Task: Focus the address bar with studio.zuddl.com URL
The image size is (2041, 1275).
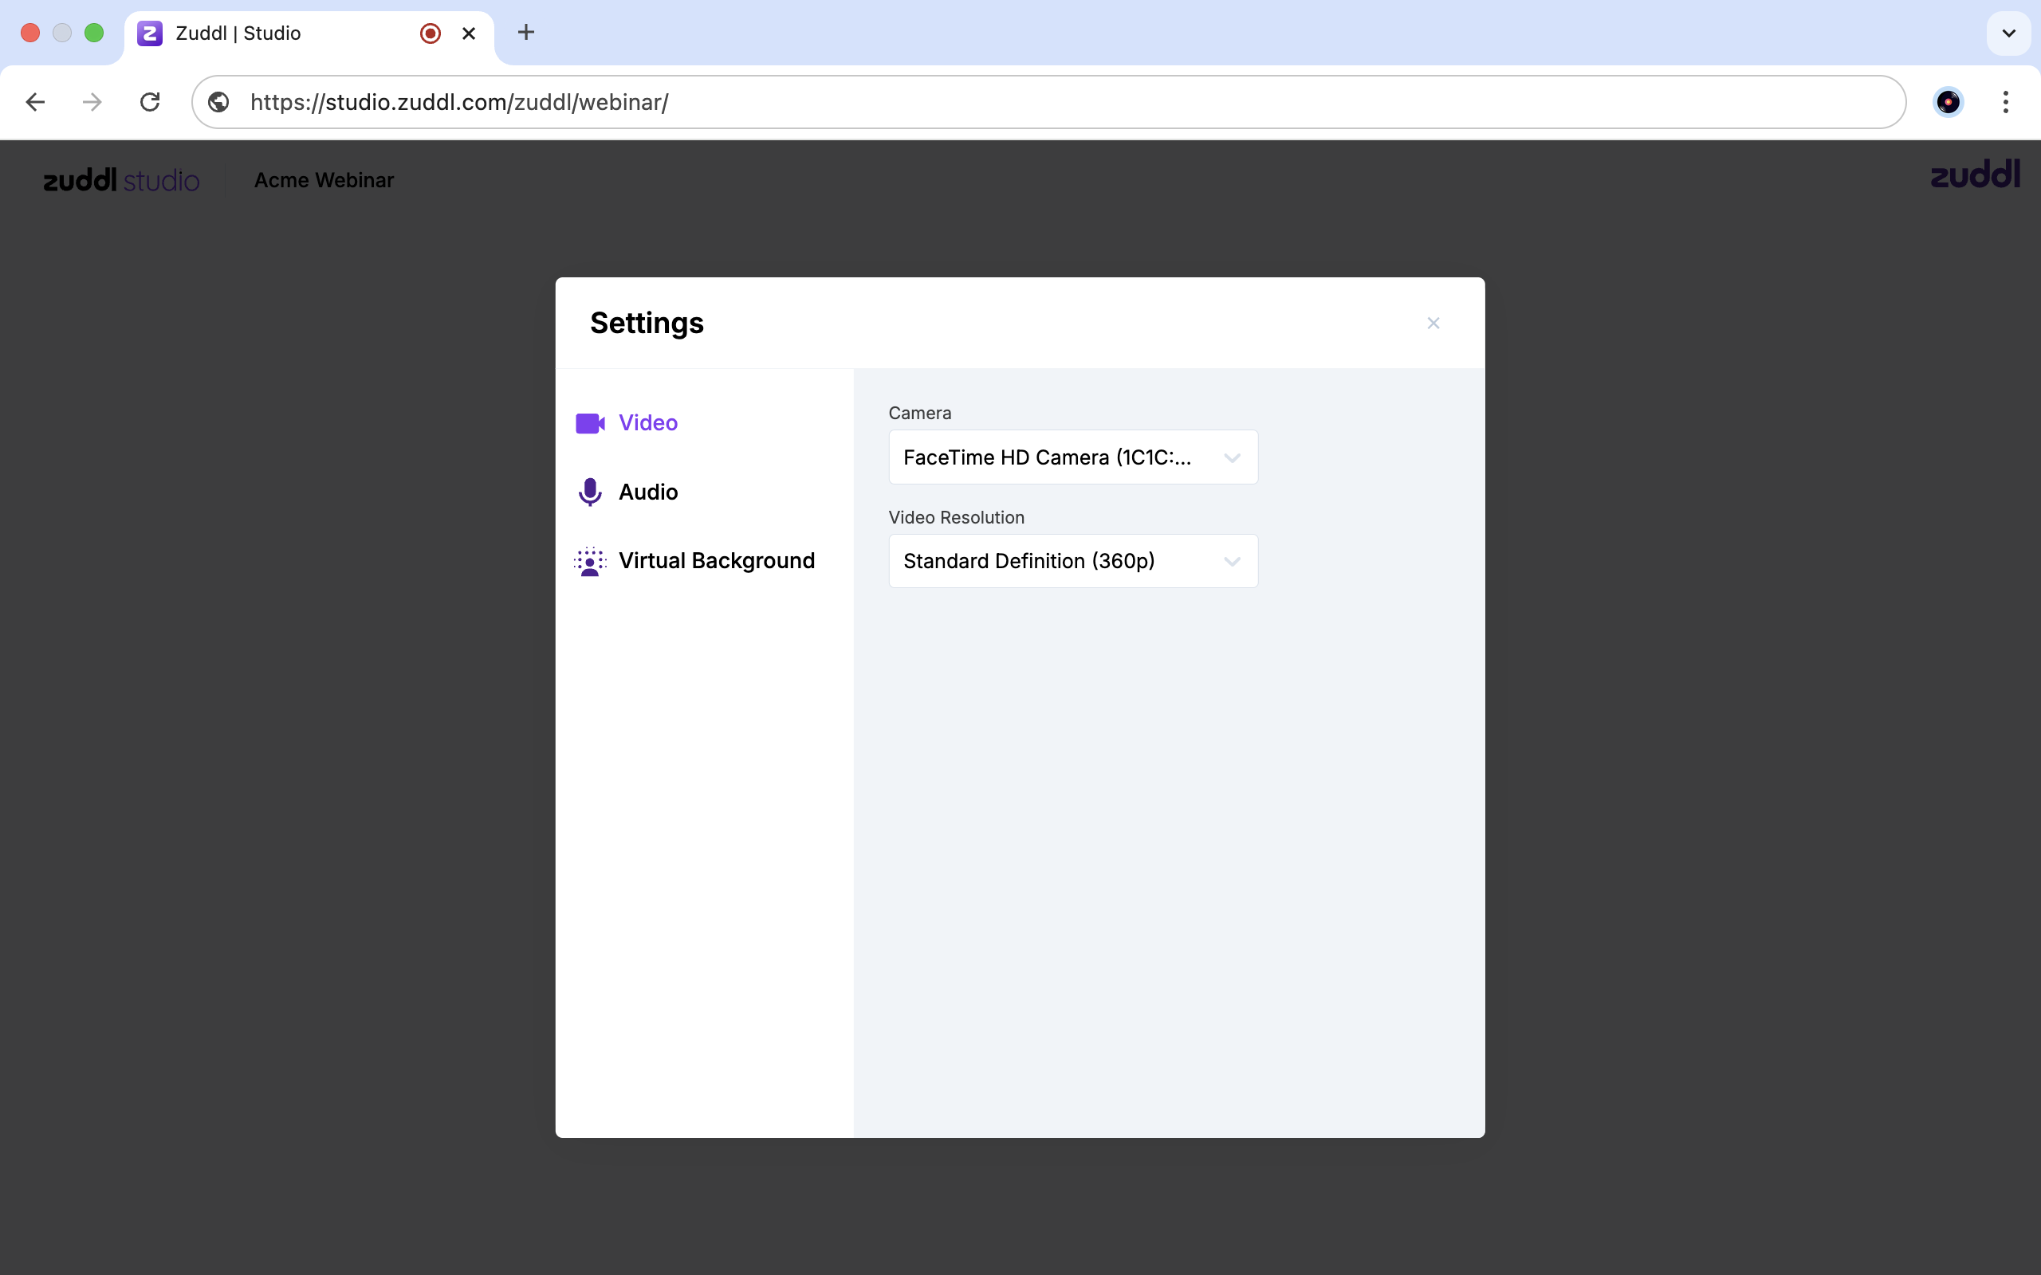Action: 1048,102
